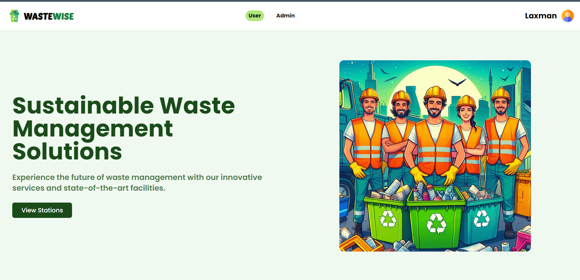Click the green User pill toggle

pyautogui.click(x=254, y=16)
